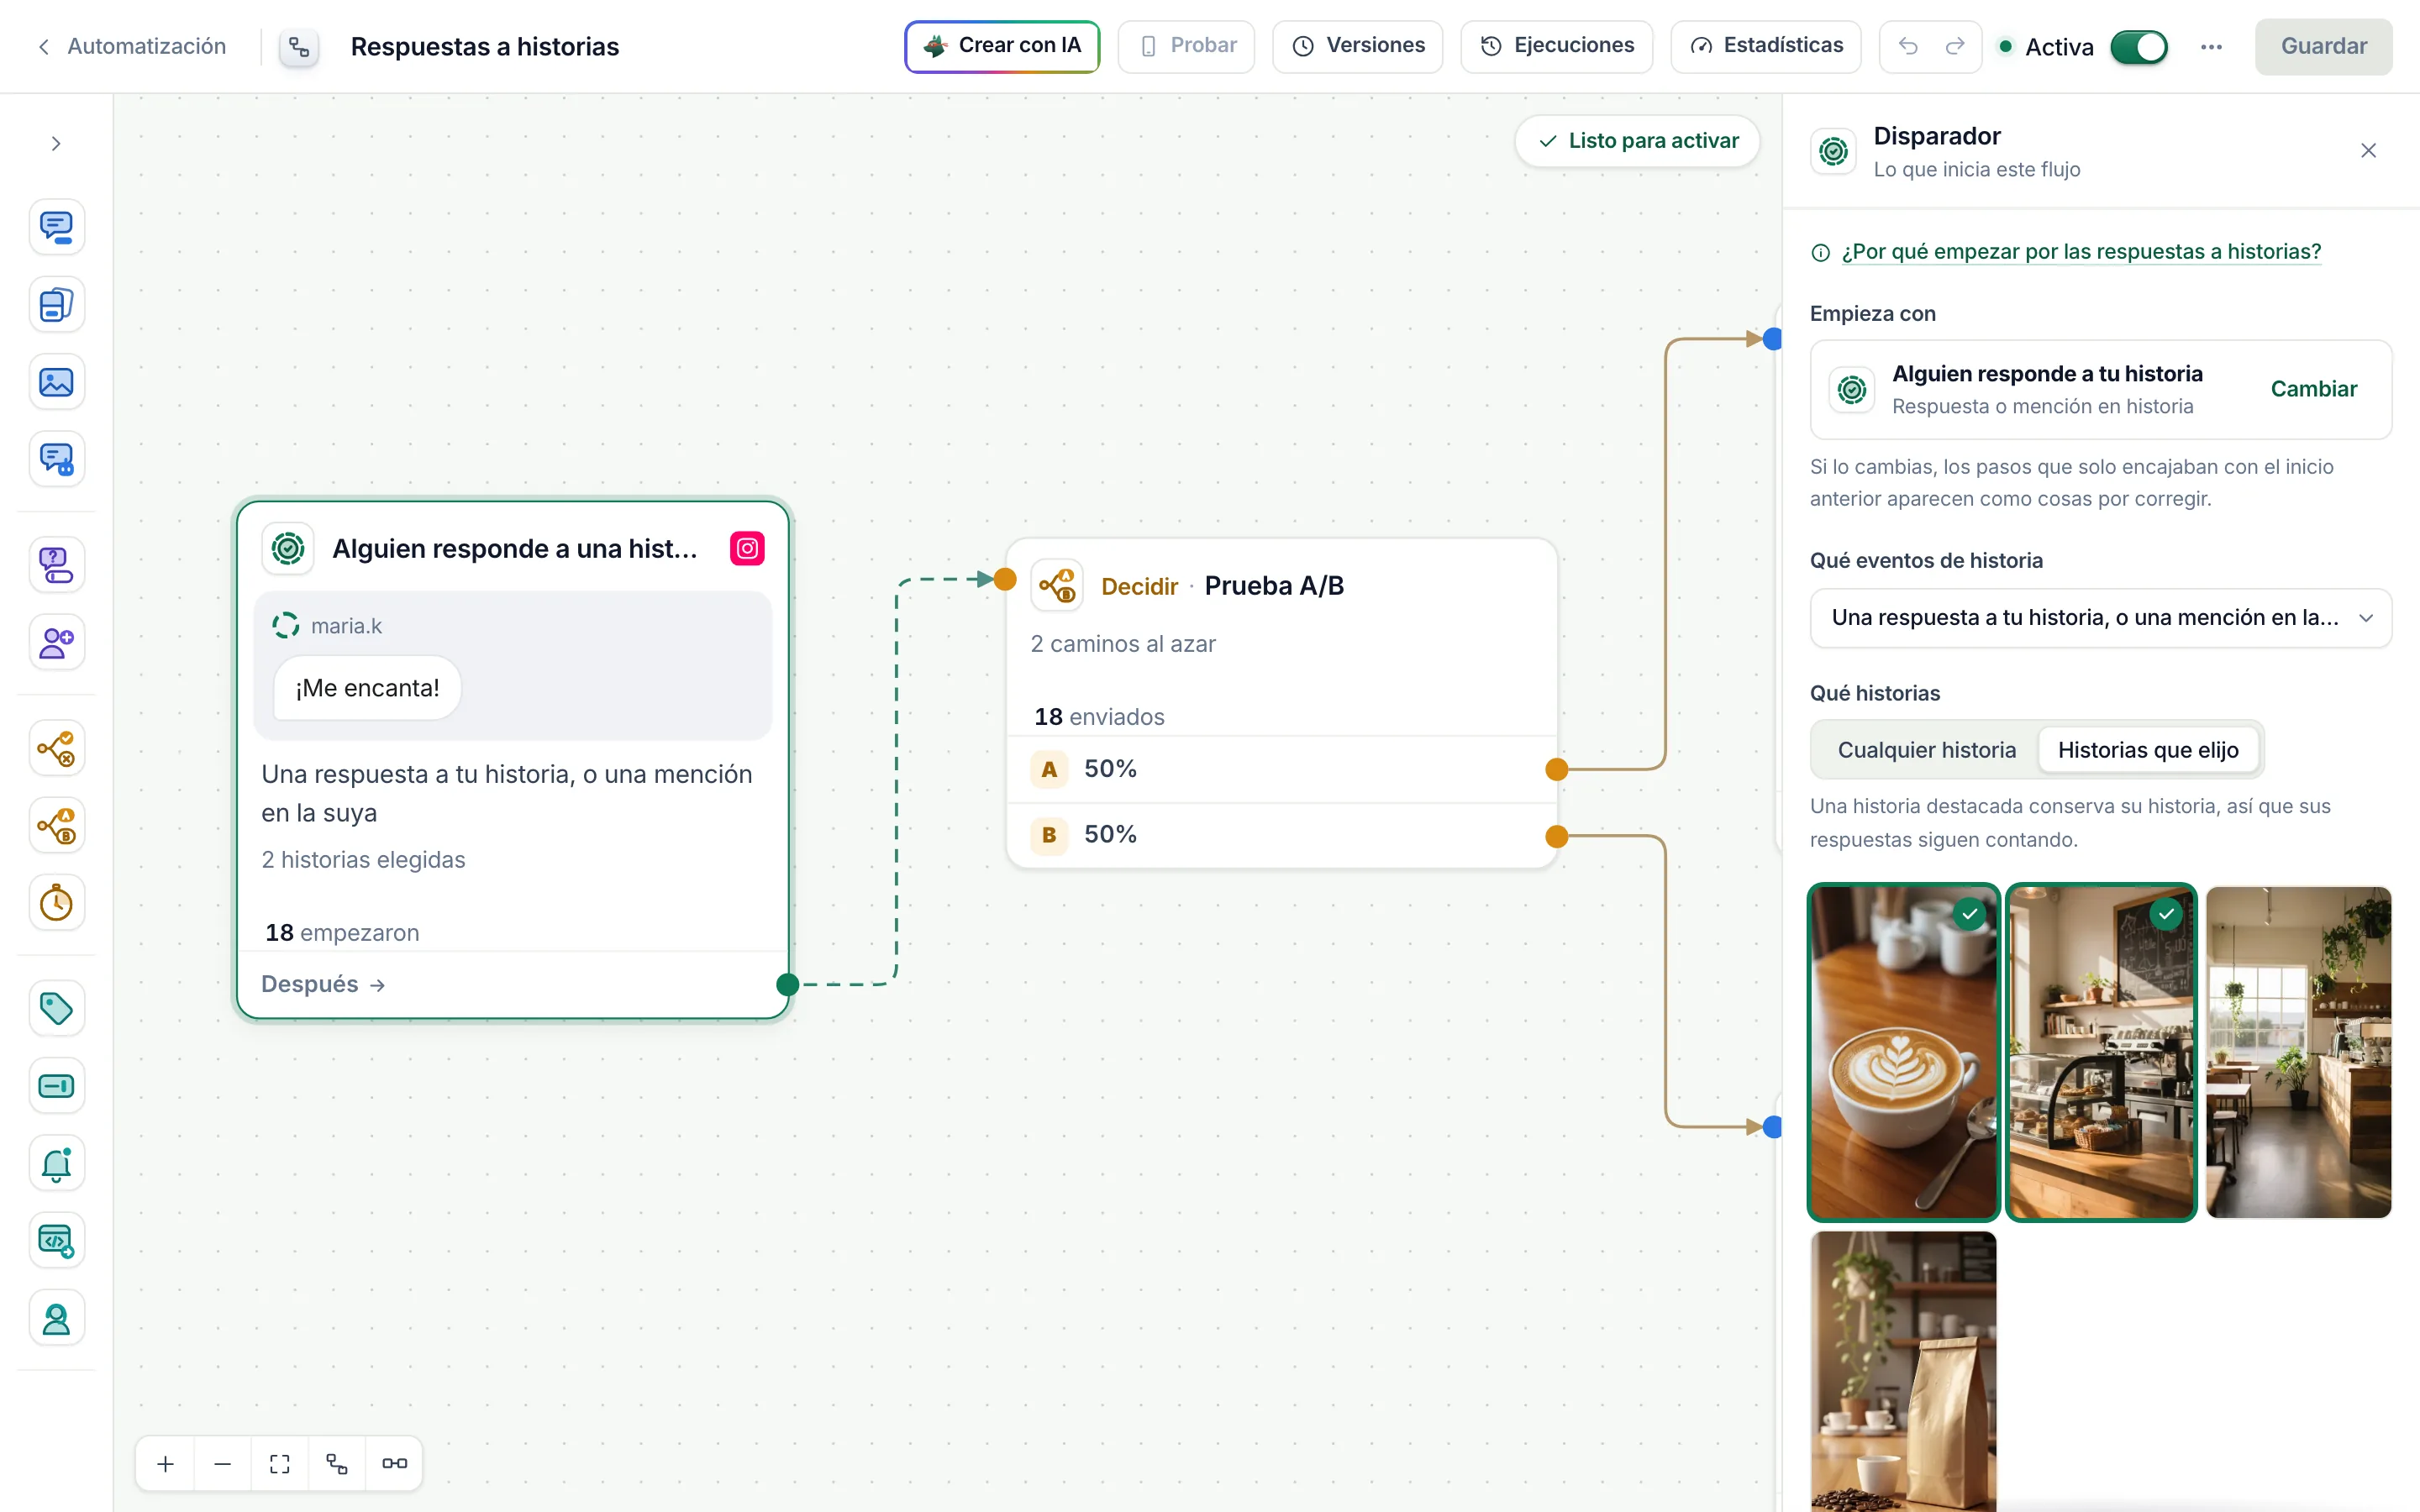Add an image message step from sidebar
The height and width of the screenshot is (1512, 2420).
tap(56, 382)
